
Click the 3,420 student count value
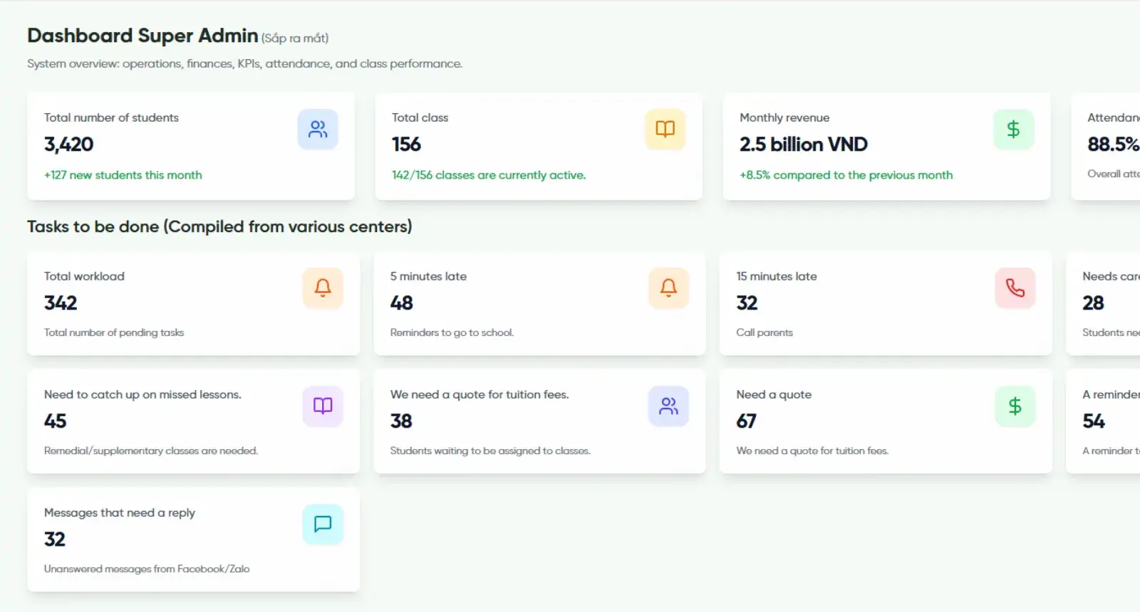68,144
